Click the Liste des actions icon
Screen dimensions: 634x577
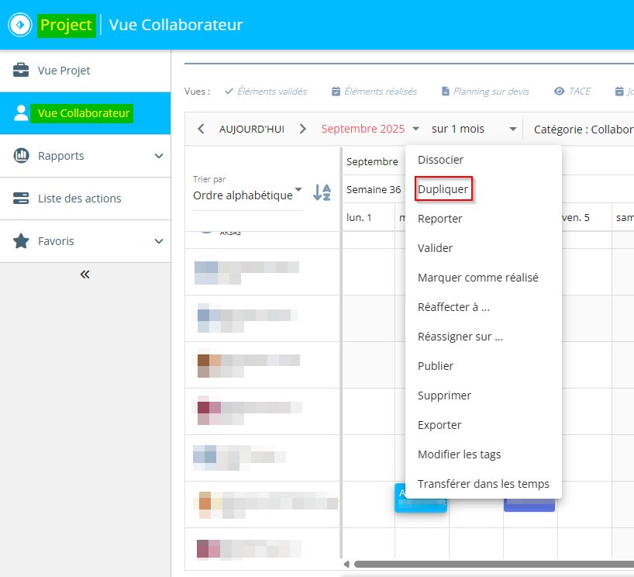point(22,199)
